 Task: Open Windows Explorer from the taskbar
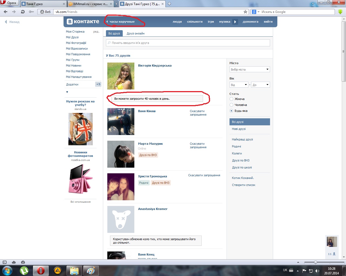tap(74, 271)
